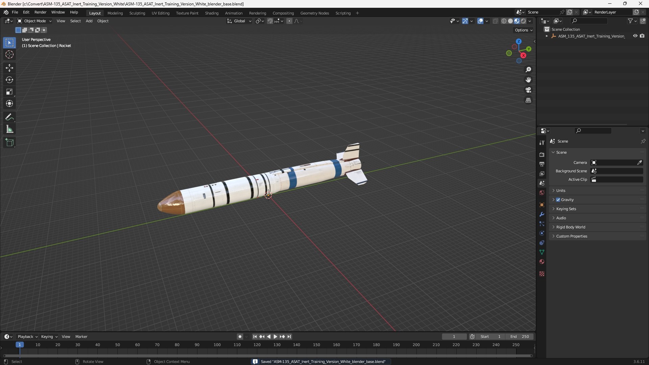This screenshot has height=365, width=649.
Task: Open the Render properties tab icon
Action: pos(542,154)
